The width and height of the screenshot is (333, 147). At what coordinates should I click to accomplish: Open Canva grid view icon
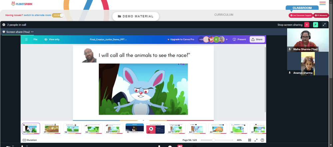(249, 140)
